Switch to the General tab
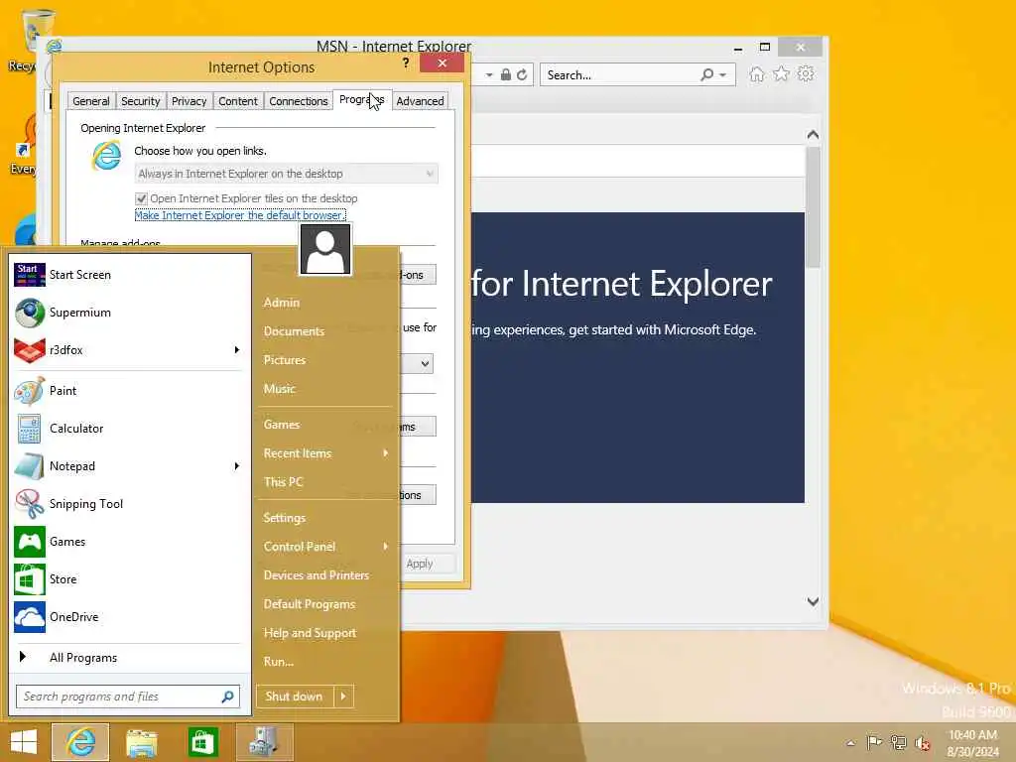This screenshot has height=762, width=1016. pyautogui.click(x=90, y=101)
